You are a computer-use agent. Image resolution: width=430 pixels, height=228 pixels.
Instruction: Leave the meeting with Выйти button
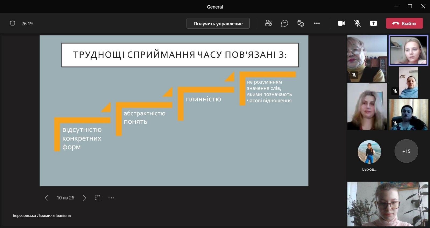click(x=404, y=23)
